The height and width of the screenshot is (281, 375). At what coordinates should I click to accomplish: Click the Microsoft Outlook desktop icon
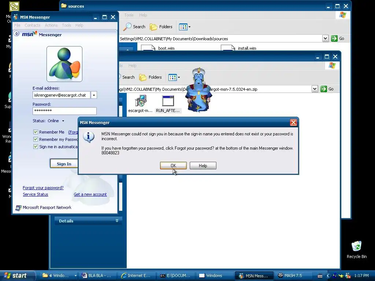click(14, 7)
